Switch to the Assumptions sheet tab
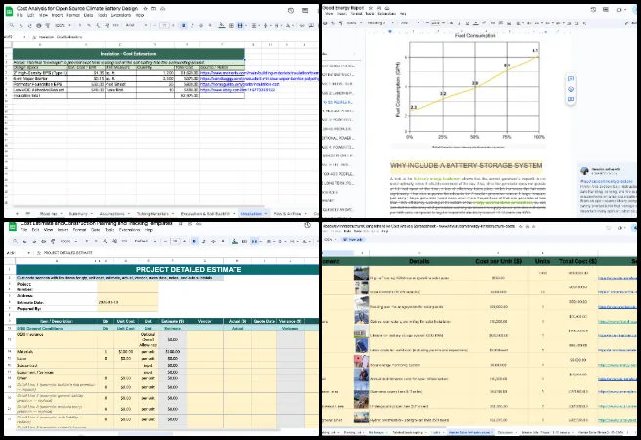This screenshot has width=641, height=440. coord(116,211)
